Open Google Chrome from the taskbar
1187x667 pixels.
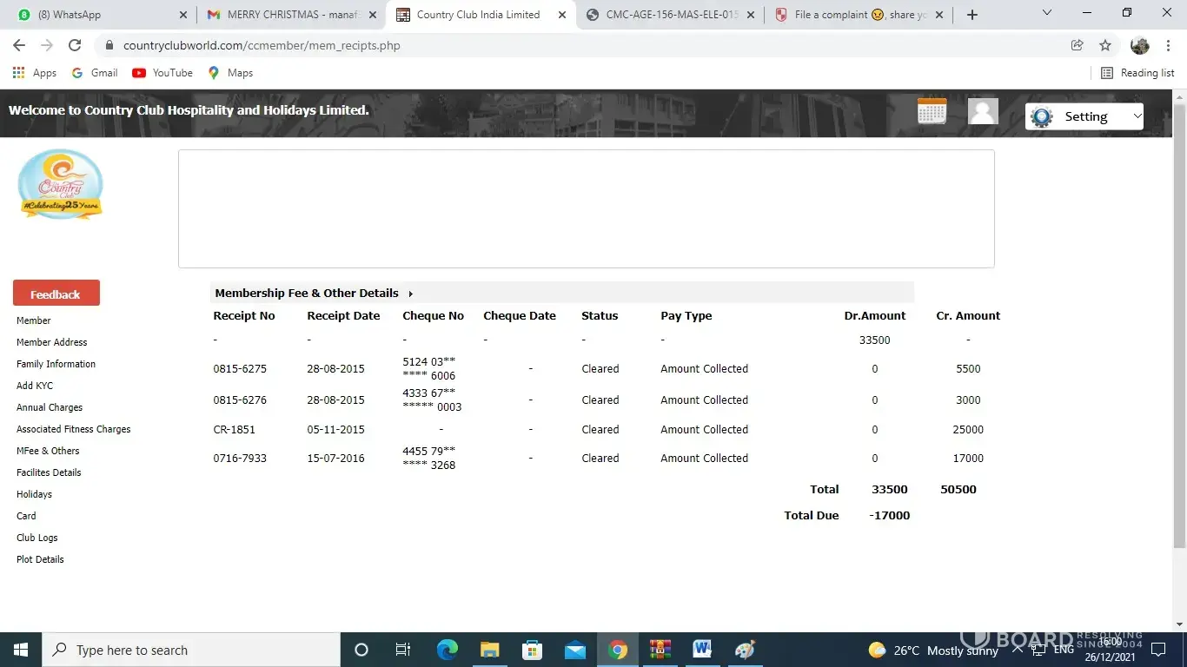[x=618, y=650]
